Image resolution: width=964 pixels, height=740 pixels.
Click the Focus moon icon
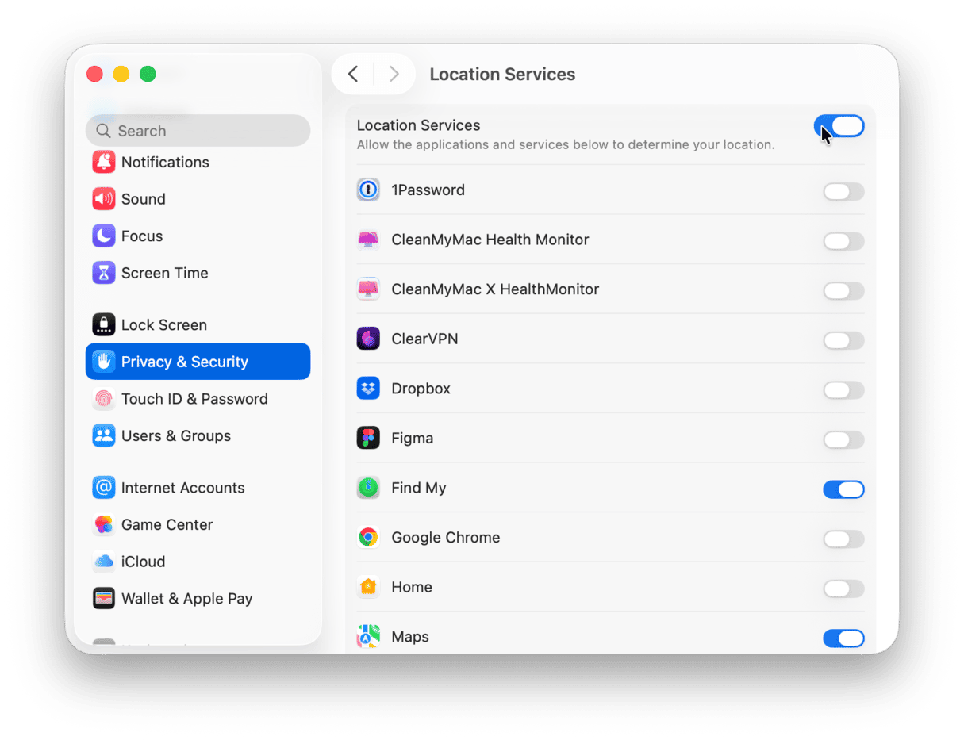coord(104,236)
